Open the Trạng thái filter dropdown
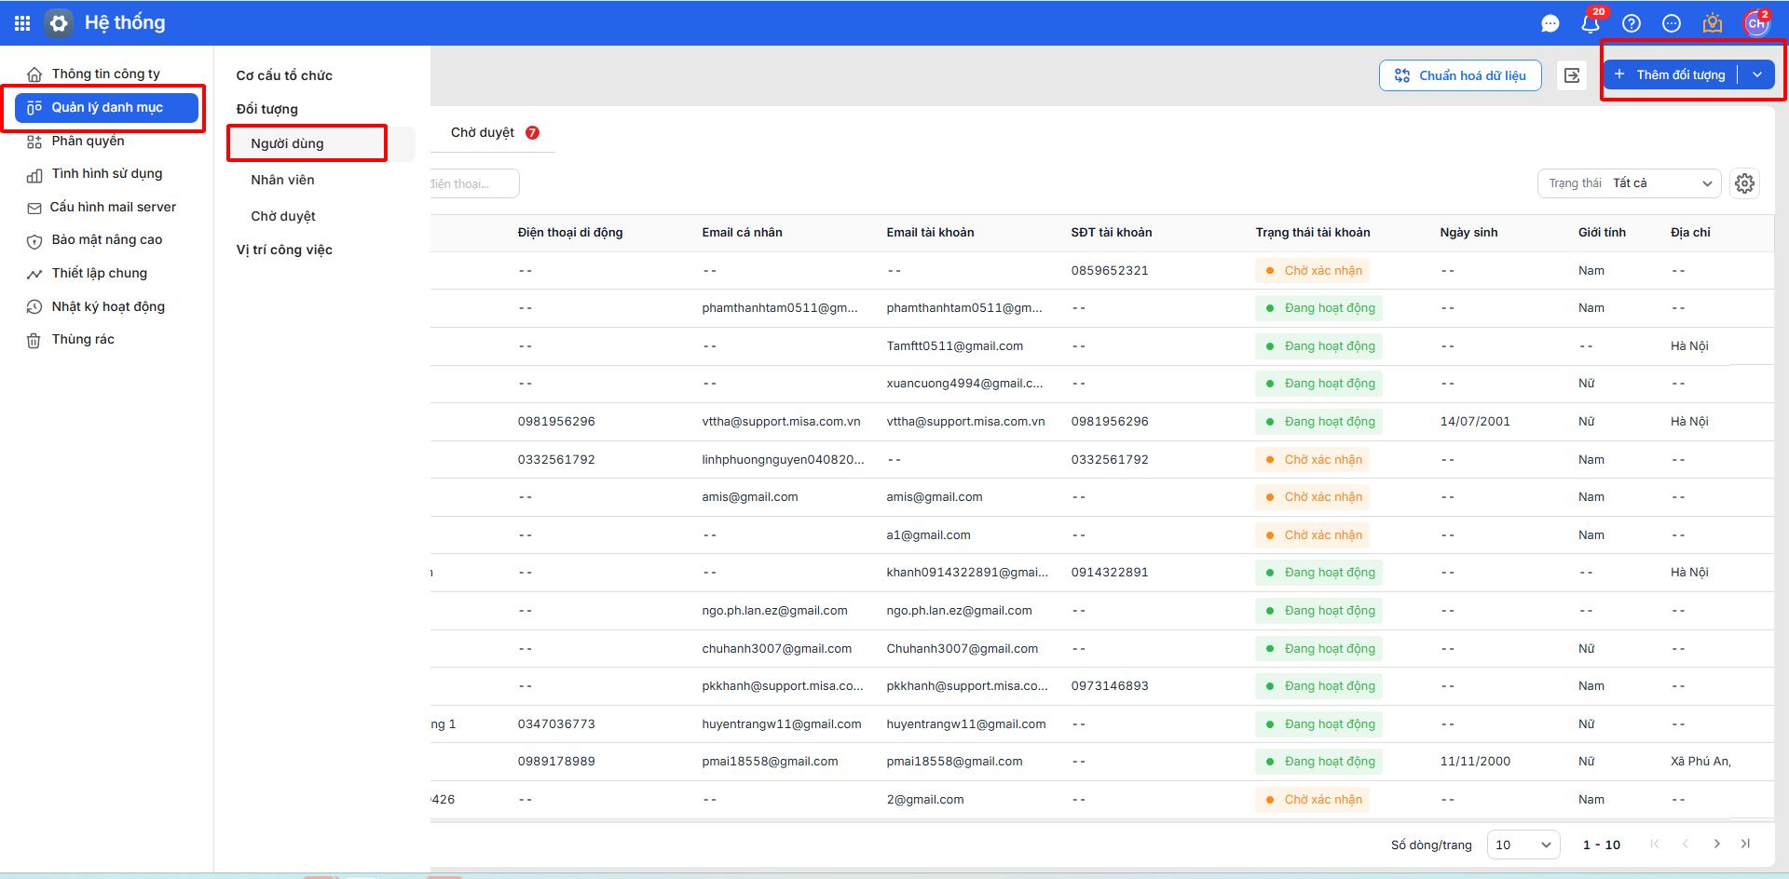1789x879 pixels. point(1628,183)
